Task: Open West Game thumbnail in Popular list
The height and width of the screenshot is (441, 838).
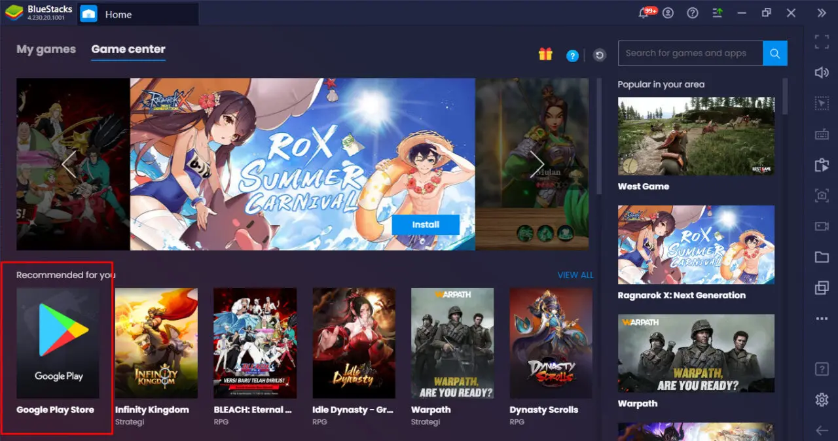Action: tap(696, 136)
